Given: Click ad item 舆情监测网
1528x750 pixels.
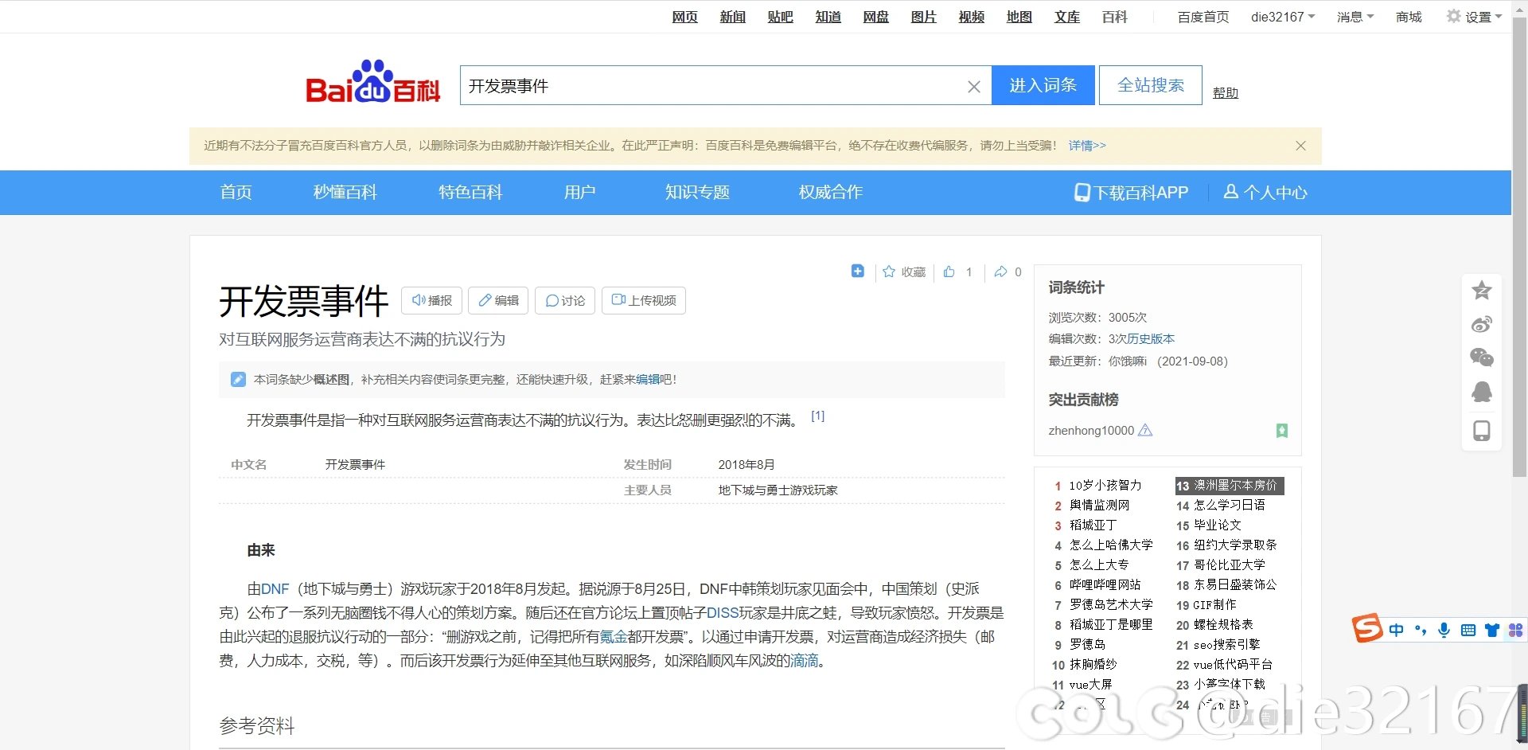Looking at the screenshot, I should pyautogui.click(x=1099, y=505).
